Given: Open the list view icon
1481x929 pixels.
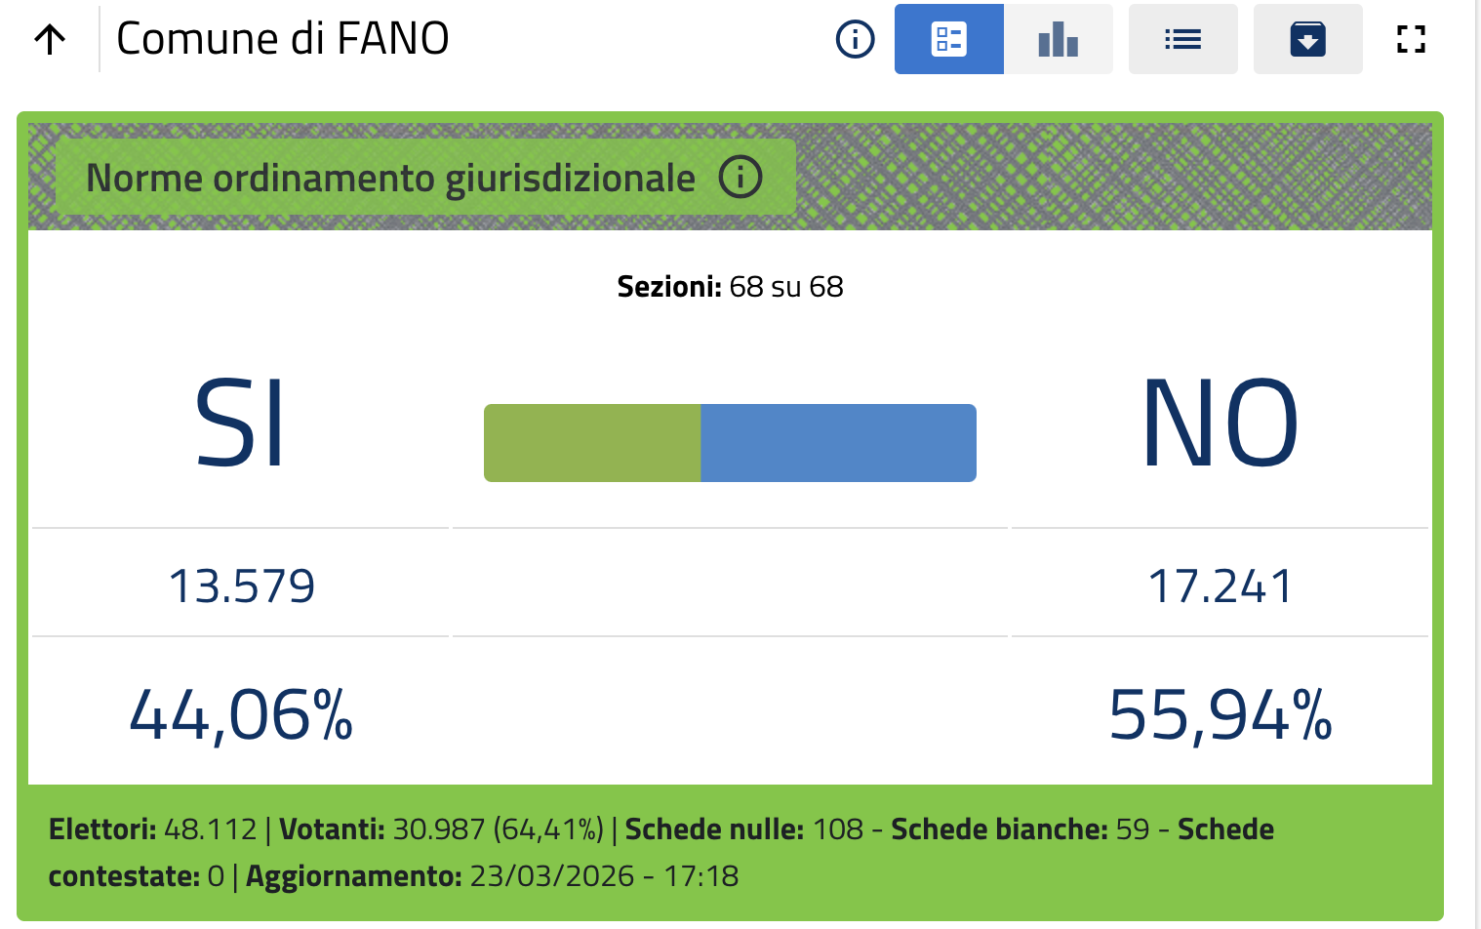Looking at the screenshot, I should click(1182, 39).
